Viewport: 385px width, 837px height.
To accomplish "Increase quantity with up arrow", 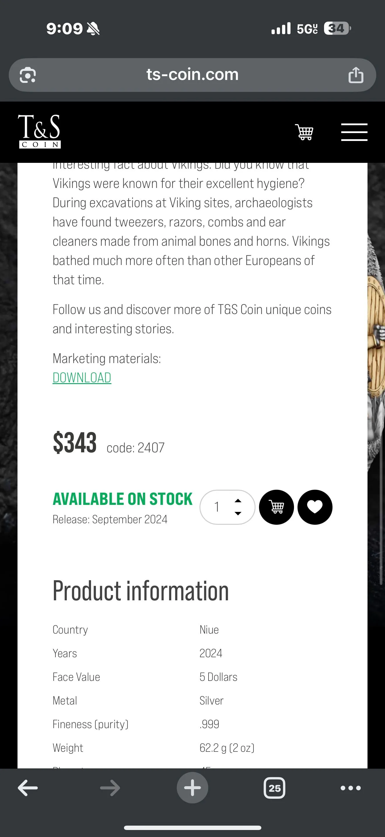I will coord(238,501).
